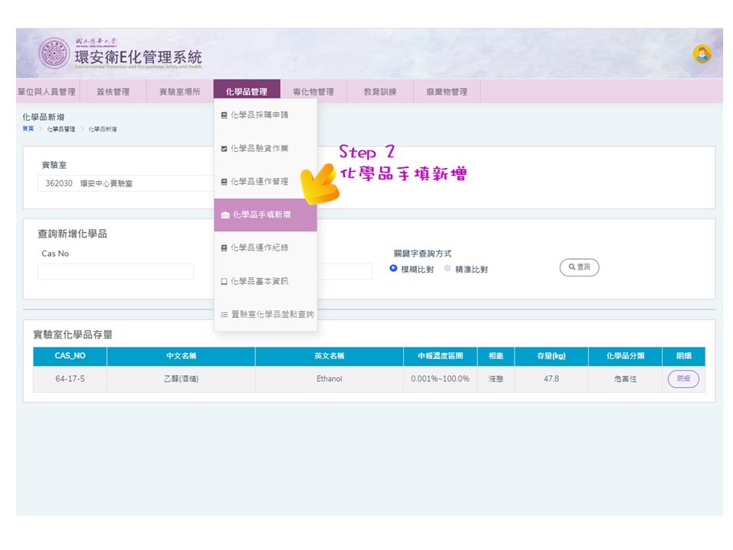
Task: Click icon beside 化學品驗貨作業
Action: click(224, 149)
